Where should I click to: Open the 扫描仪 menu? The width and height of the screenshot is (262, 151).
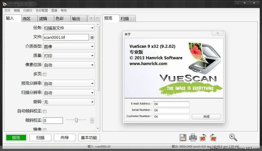pos(28,10)
